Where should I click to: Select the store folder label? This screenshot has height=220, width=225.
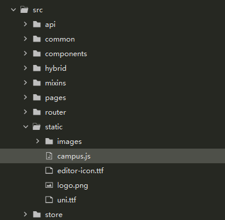54,215
